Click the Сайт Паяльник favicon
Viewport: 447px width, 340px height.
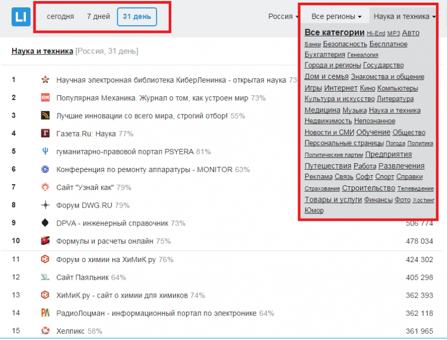pyautogui.click(x=45, y=277)
